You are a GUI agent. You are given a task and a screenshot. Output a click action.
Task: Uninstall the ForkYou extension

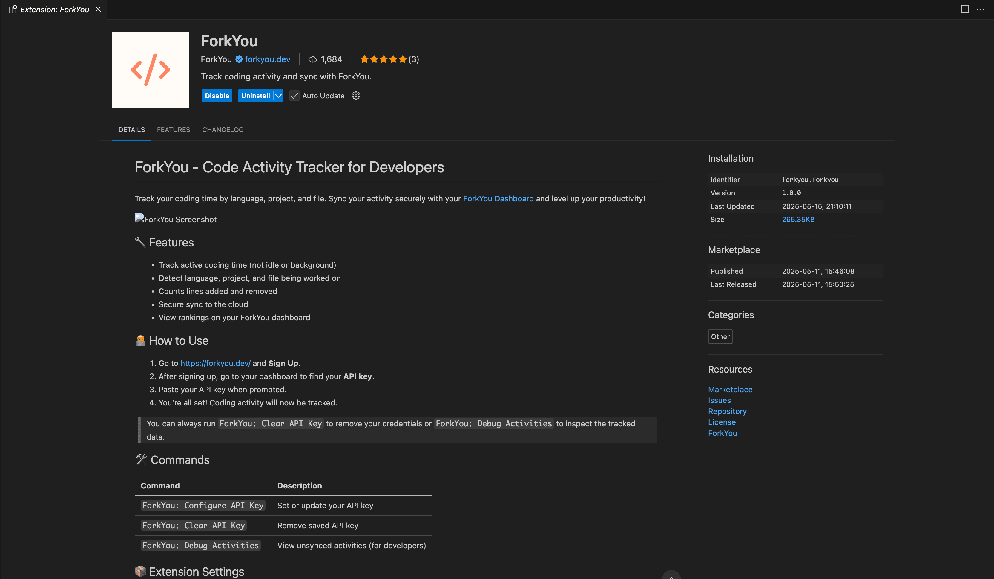(256, 96)
